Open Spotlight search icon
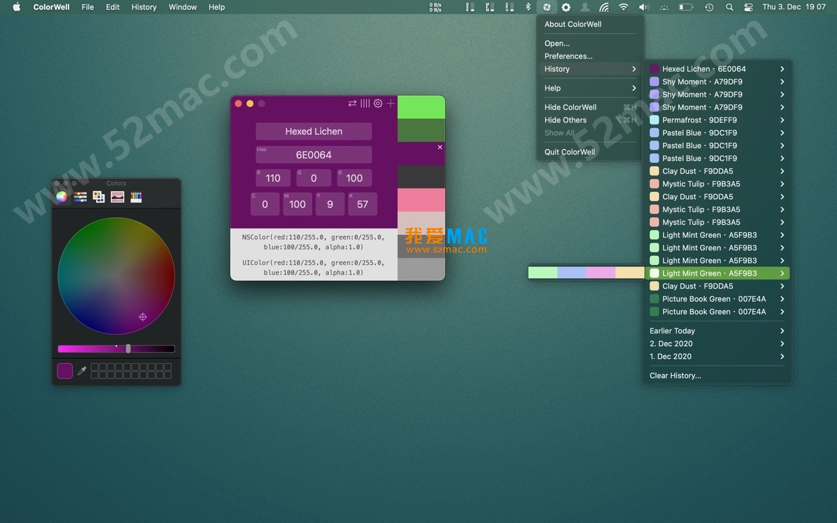Screen dimensions: 837x523 click(729, 7)
